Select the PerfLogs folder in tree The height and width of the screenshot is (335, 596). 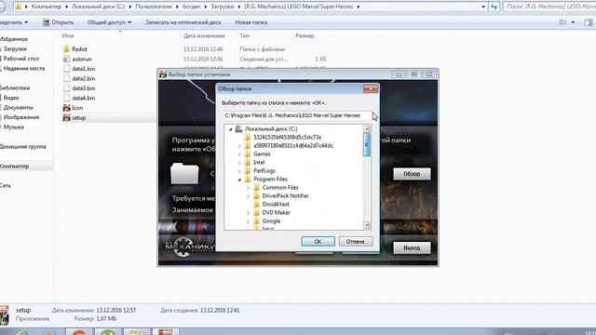(264, 170)
